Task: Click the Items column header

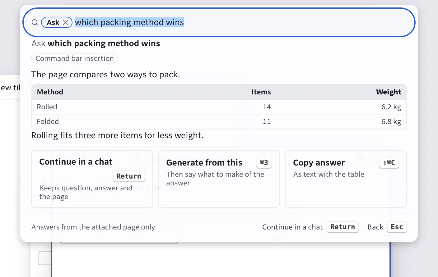Action: click(261, 92)
